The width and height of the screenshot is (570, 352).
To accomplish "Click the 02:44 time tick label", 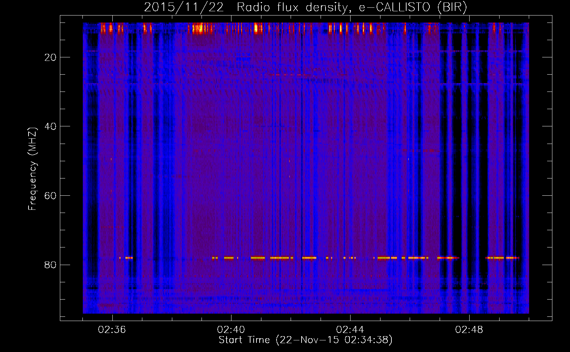I will point(350,330).
